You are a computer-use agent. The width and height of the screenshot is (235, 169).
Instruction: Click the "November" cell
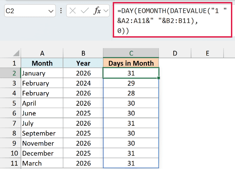pyautogui.click(x=42, y=143)
